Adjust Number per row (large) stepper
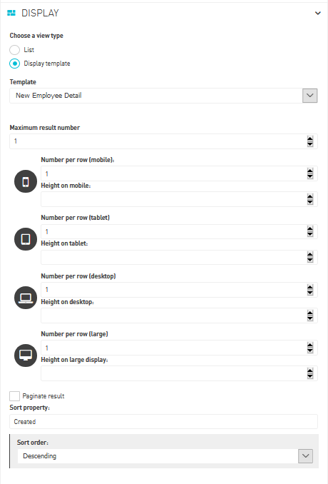328x484 pixels. pos(310,348)
